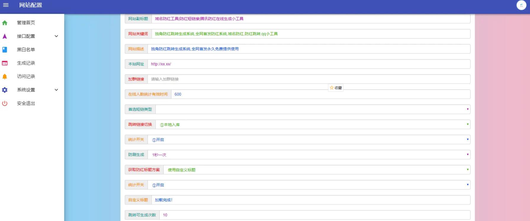Screen dimensions: 530x221
Task: Go to 黑白名单 menu item
Action: 26,50
